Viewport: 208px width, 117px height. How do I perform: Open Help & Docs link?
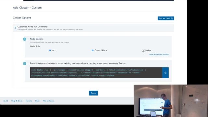(17, 101)
